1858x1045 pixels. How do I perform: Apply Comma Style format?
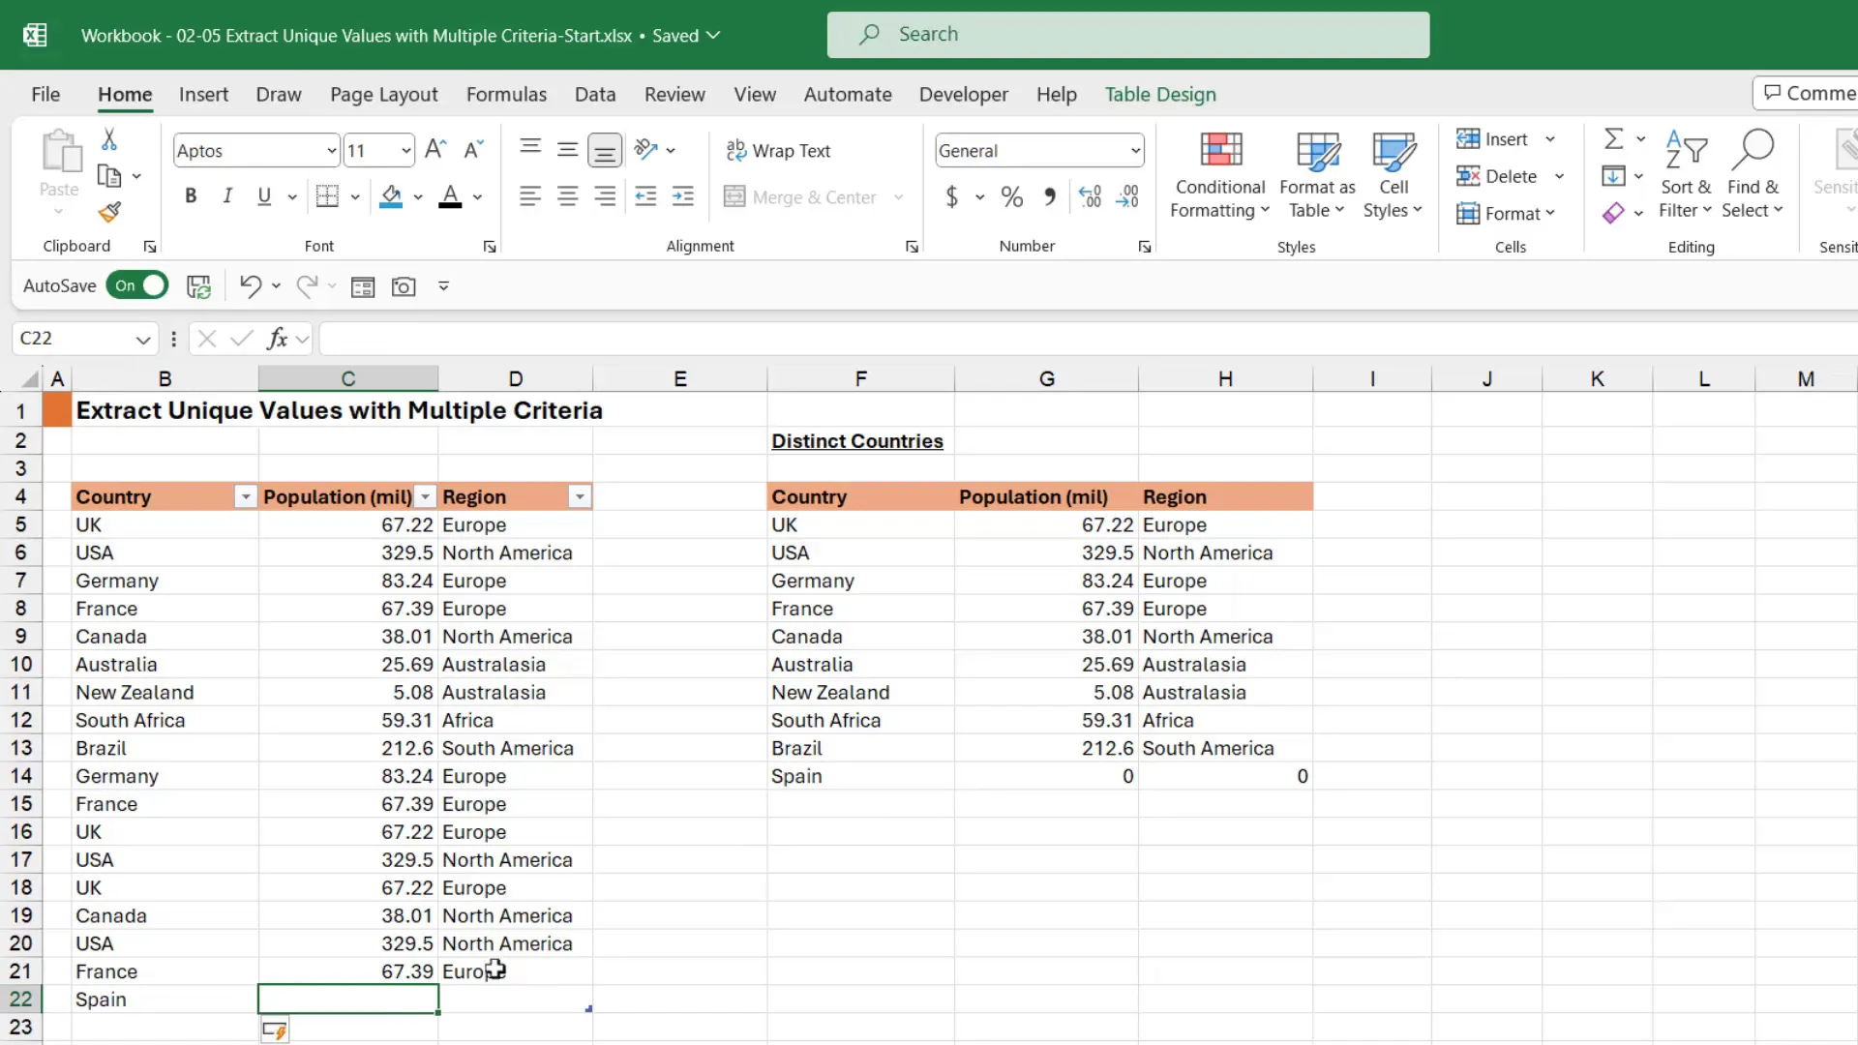tap(1050, 197)
